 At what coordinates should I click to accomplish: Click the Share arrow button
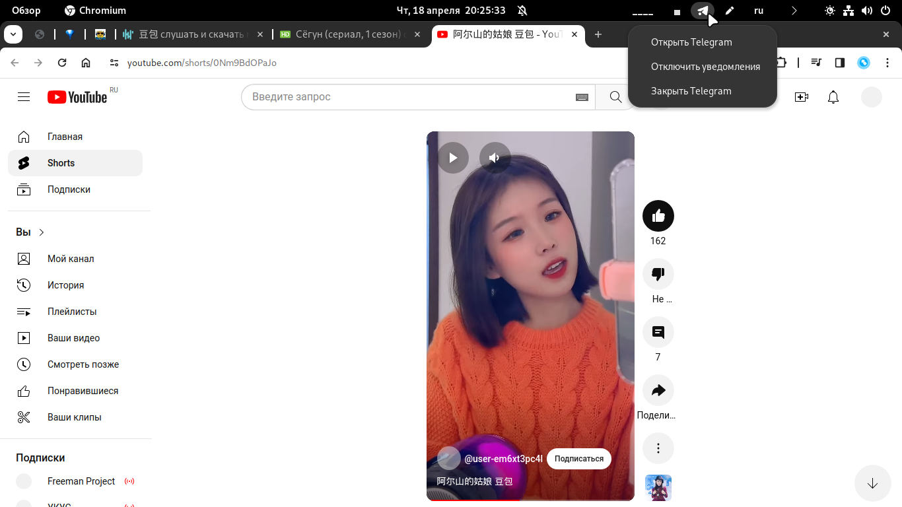coord(658,390)
